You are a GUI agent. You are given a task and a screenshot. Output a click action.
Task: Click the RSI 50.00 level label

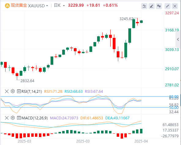pos(174,108)
